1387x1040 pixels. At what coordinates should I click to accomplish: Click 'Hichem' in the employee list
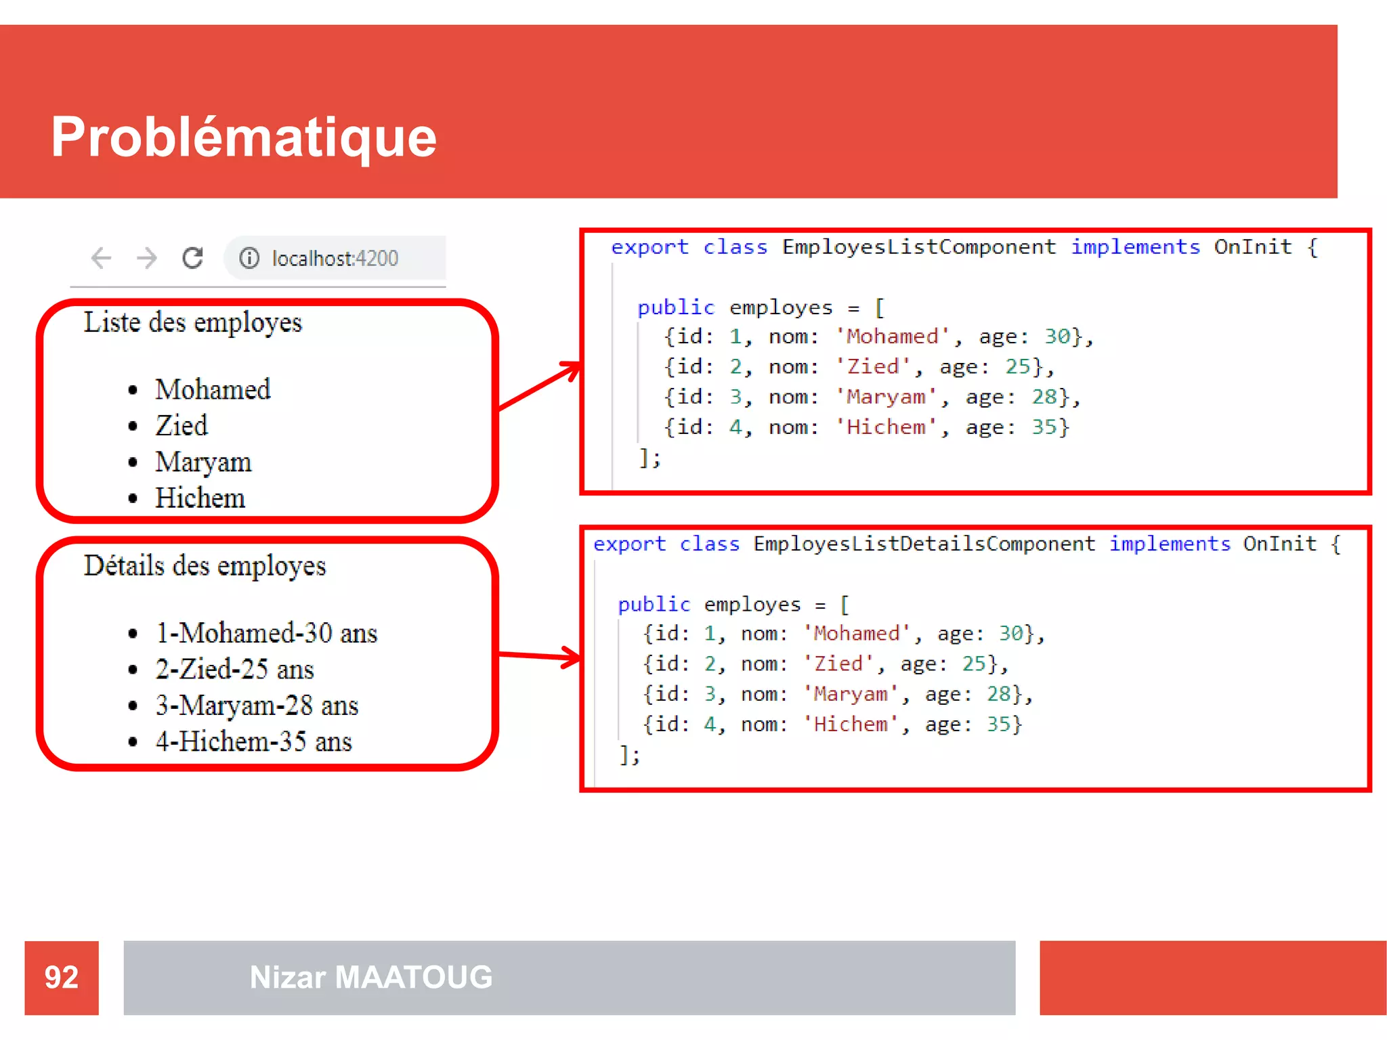click(x=200, y=498)
